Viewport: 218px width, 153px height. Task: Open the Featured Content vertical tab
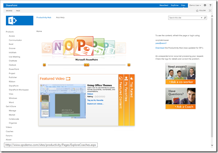121,100
